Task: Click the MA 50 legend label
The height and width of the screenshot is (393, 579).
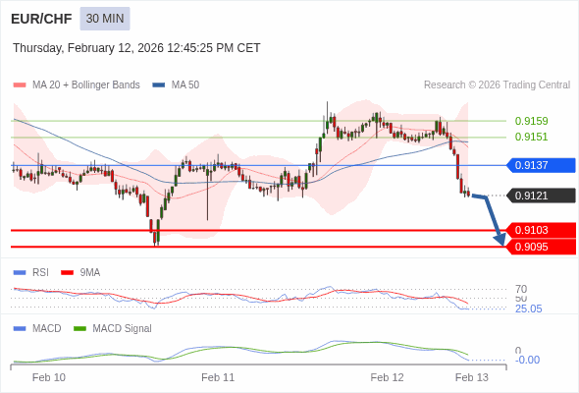Action: pos(185,85)
